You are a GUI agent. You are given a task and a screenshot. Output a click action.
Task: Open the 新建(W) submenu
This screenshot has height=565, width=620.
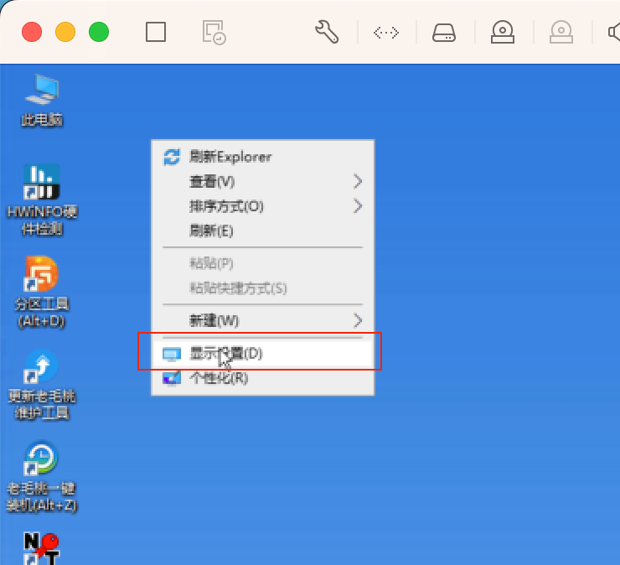263,320
